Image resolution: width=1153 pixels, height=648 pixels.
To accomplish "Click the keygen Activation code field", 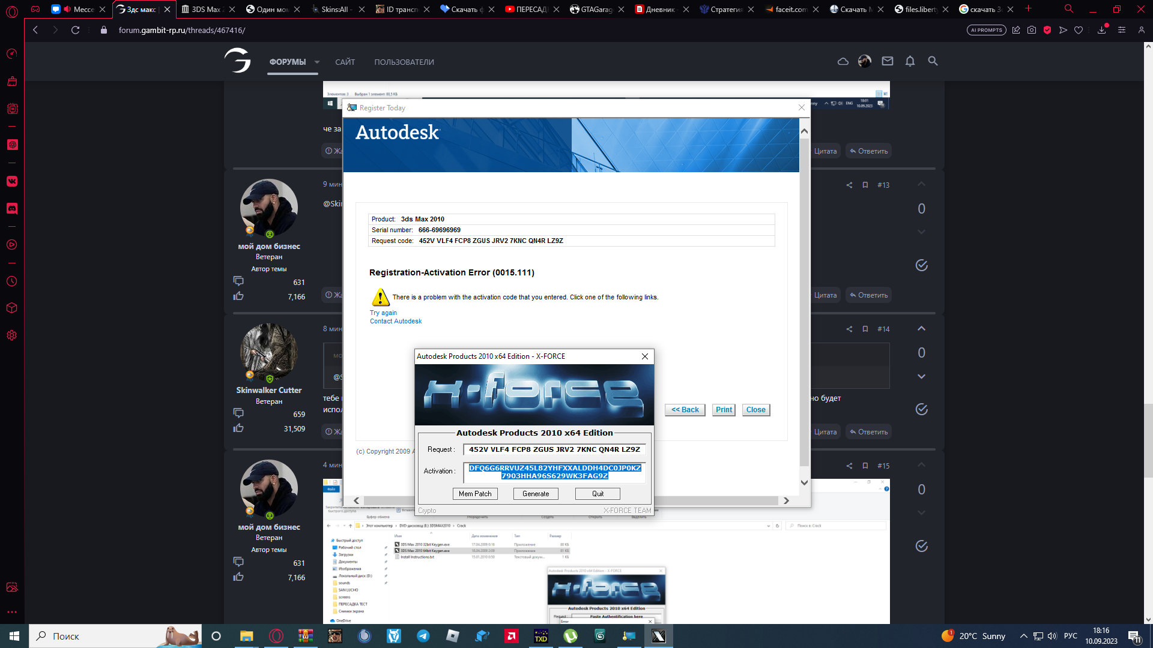I will [x=554, y=472].
